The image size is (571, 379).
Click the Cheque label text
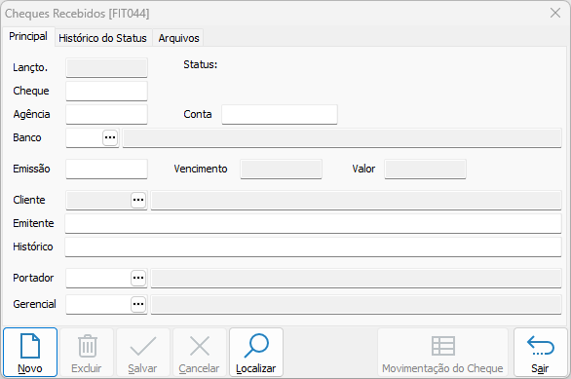(x=31, y=91)
